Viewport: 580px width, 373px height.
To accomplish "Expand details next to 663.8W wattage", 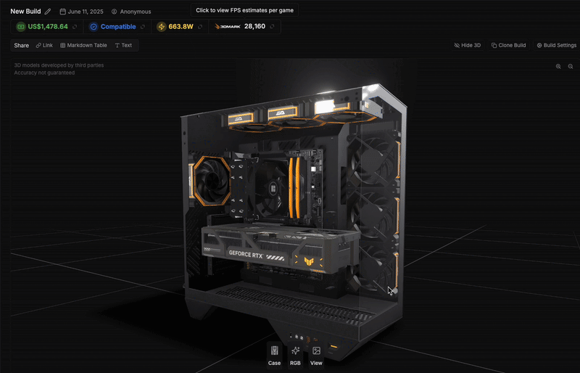I will 201,27.
